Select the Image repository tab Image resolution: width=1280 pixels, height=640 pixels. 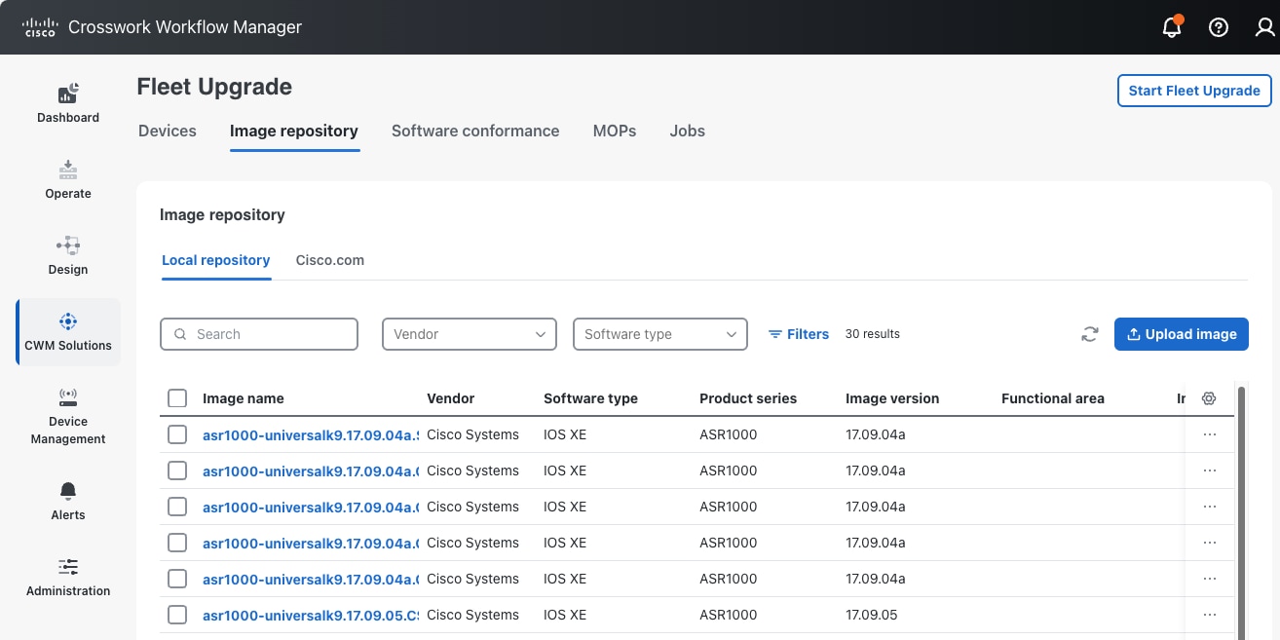(x=294, y=131)
